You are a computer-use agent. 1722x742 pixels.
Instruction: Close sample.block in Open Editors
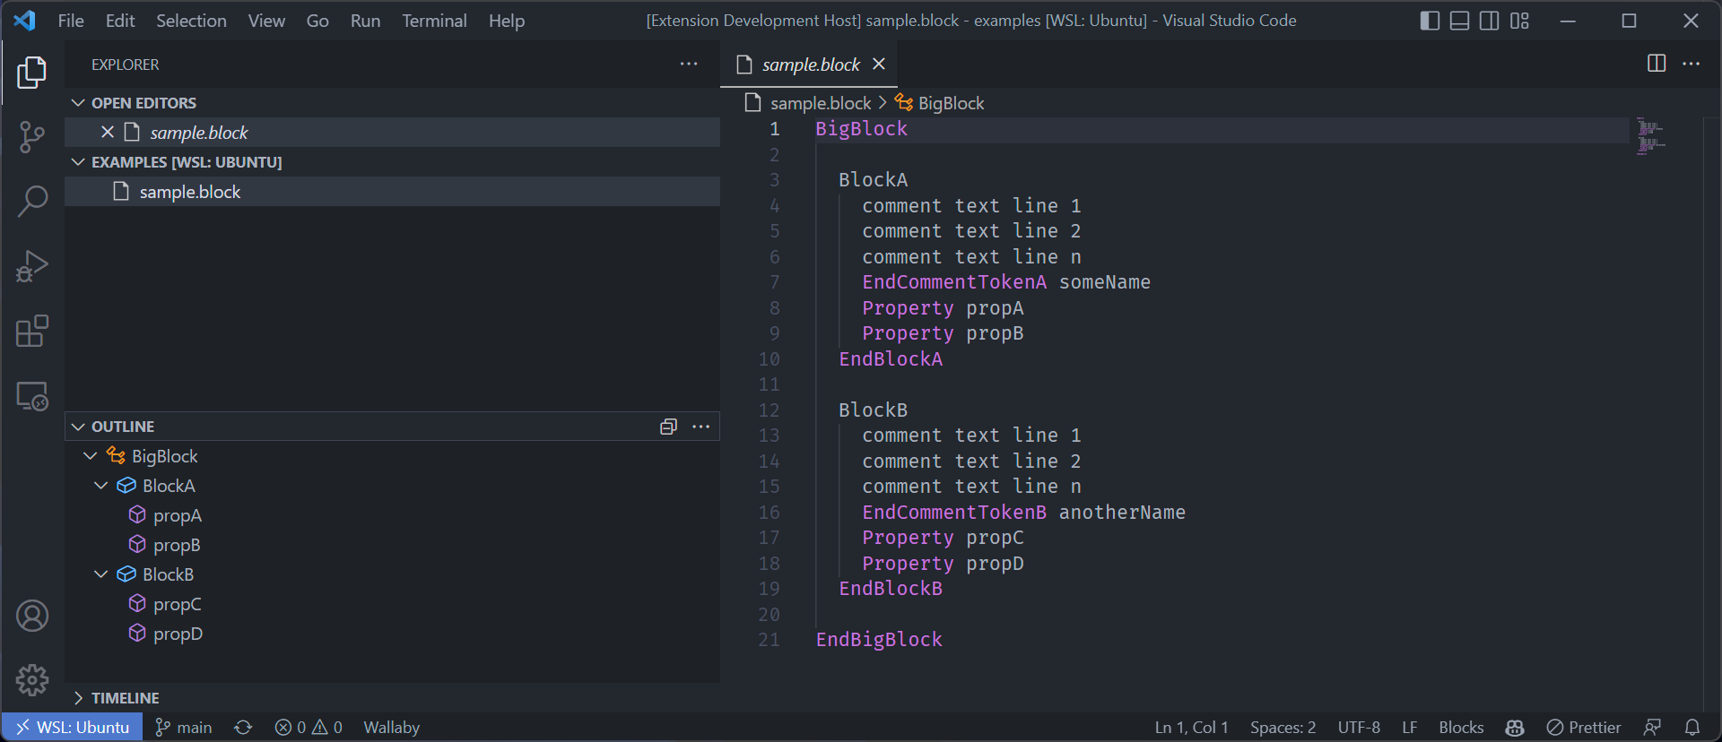click(x=108, y=132)
